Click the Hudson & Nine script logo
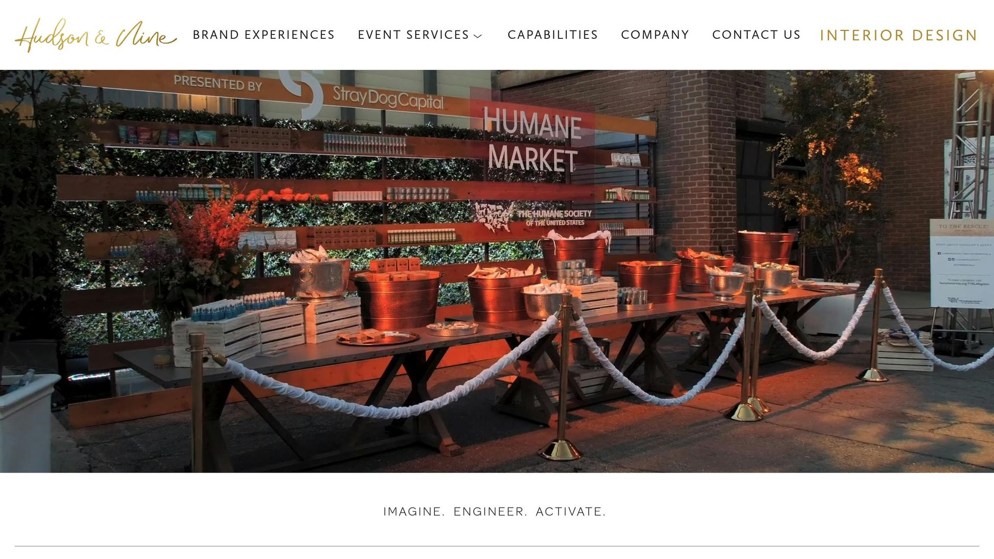Screen dimensions: 994x559 click(96, 35)
